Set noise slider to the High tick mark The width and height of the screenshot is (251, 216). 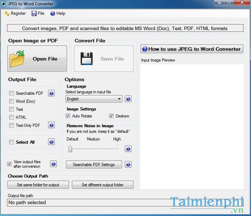pyautogui.click(x=118, y=145)
